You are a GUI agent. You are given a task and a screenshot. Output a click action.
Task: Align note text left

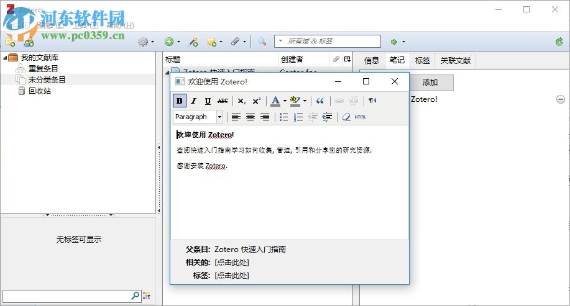pyautogui.click(x=236, y=117)
